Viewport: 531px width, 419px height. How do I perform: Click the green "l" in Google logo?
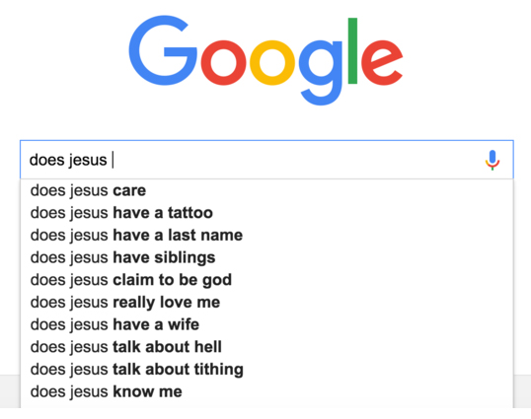click(352, 50)
